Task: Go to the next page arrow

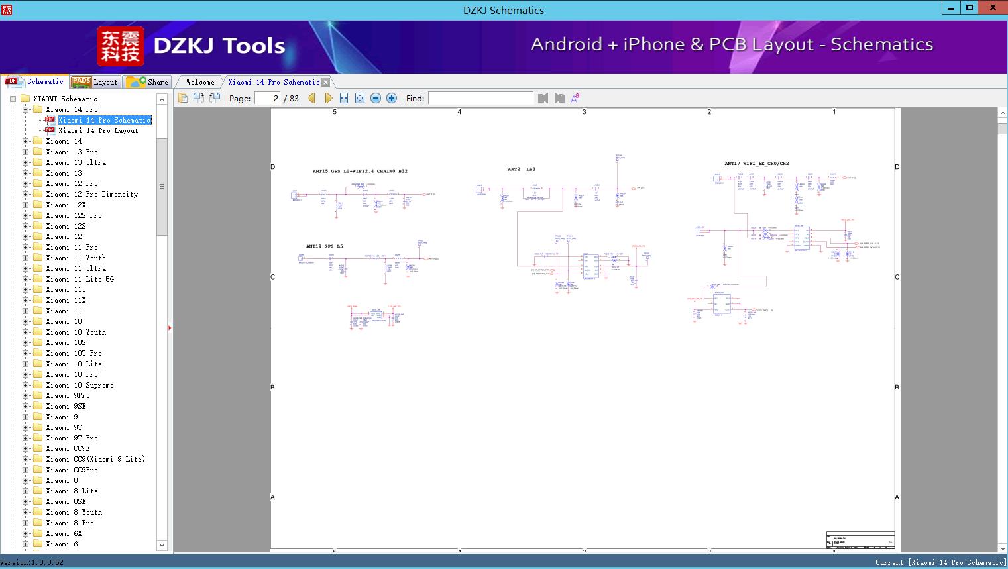Action: click(x=328, y=98)
